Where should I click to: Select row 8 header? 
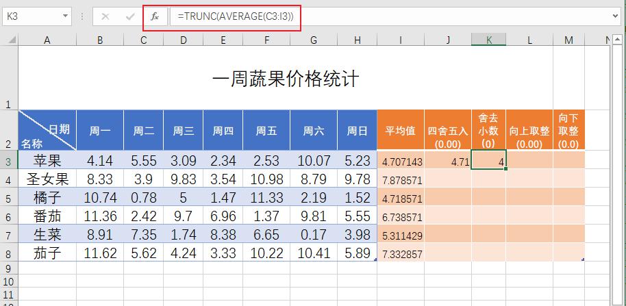coord(9,253)
